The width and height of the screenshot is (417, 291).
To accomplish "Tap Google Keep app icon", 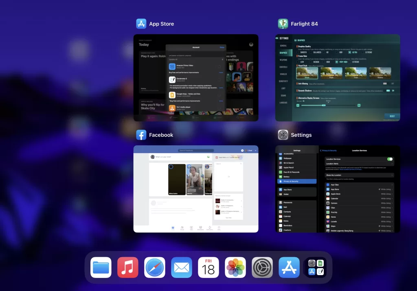I will (172, 95).
